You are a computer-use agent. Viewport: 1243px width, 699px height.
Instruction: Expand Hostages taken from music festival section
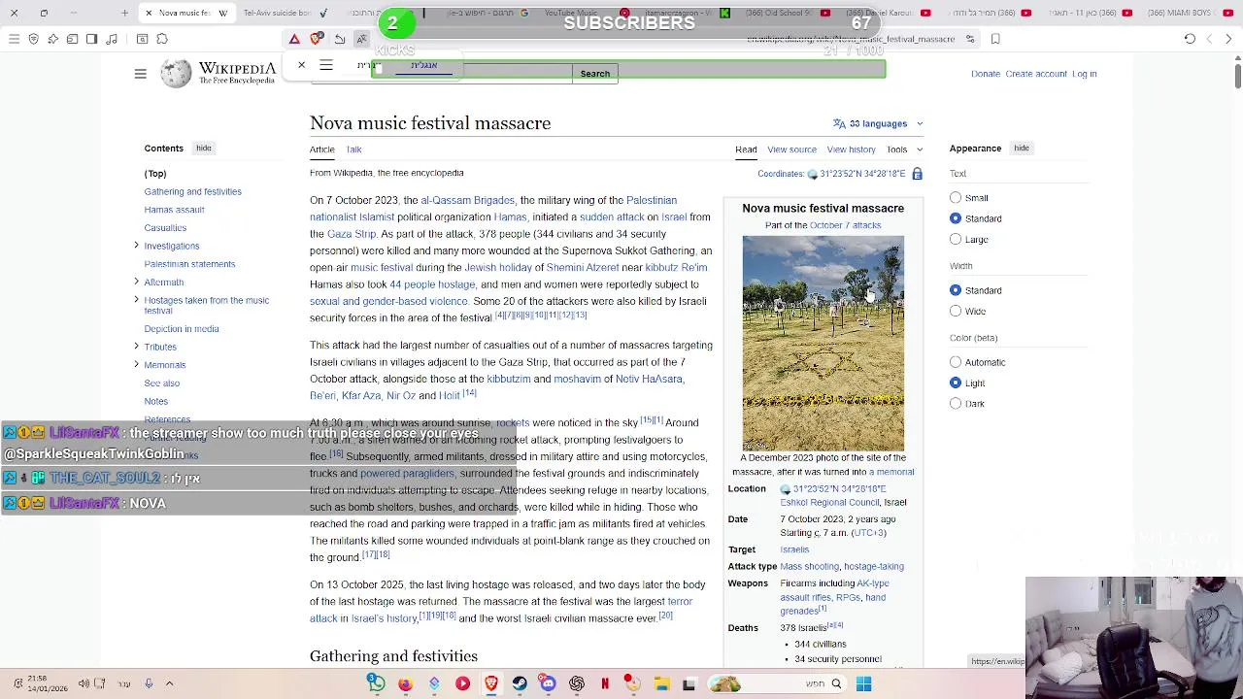tap(136, 301)
